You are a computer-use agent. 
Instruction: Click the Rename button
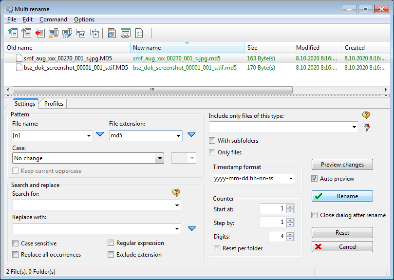342,196
